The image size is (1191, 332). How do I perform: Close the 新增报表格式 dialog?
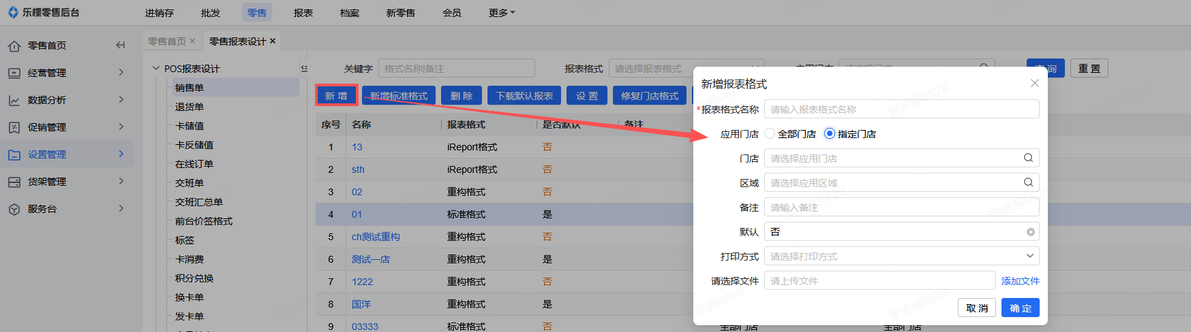[x=1034, y=83]
